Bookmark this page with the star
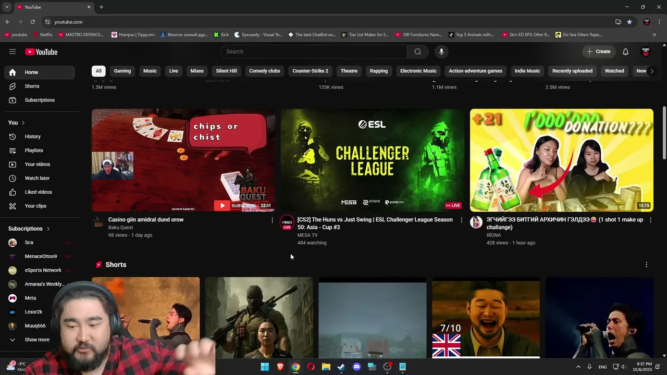Screen dimensions: 667x375 pos(629,22)
